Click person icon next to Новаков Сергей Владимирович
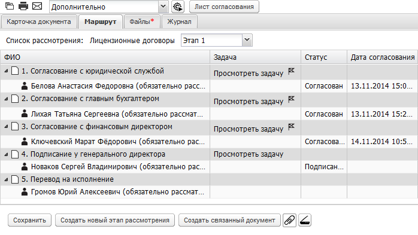The width and height of the screenshot is (418, 235). (x=25, y=167)
